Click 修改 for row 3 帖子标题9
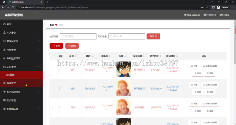Screen dimensions: 236x125 pyautogui.click(x=198, y=111)
